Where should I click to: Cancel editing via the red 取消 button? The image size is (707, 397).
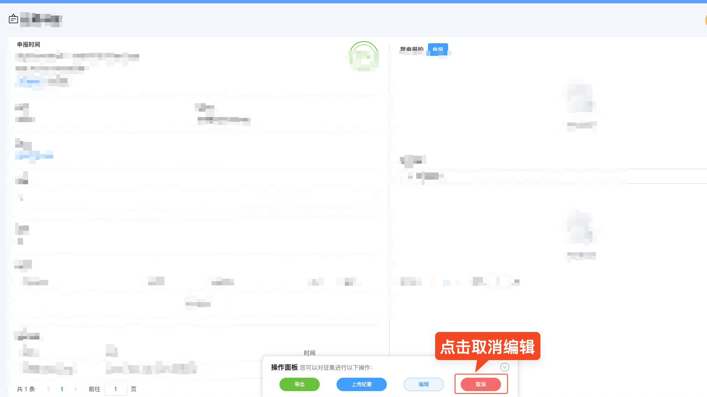point(481,384)
